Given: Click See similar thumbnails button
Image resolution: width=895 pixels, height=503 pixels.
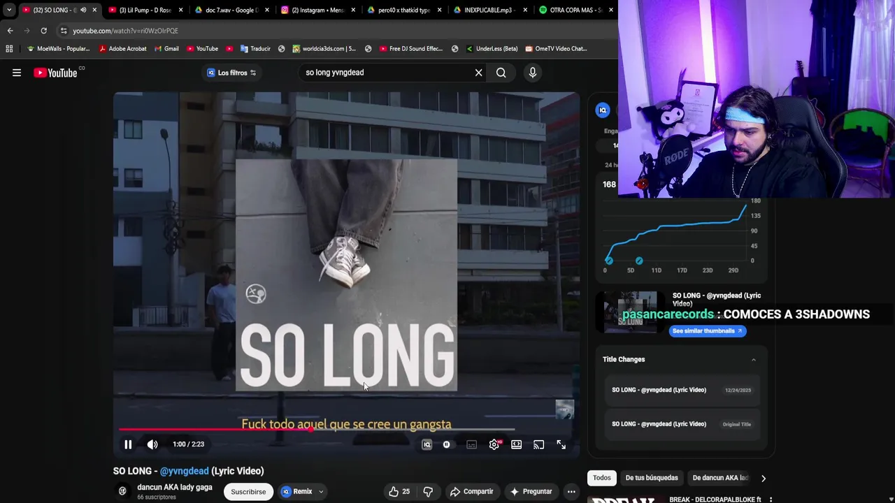Looking at the screenshot, I should pos(708,331).
